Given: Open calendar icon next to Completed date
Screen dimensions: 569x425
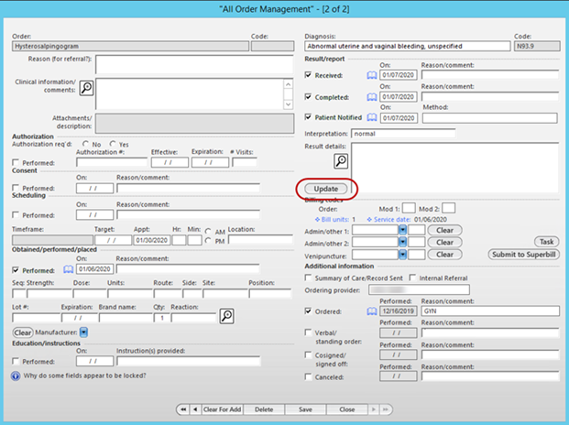Looking at the screenshot, I should point(372,96).
